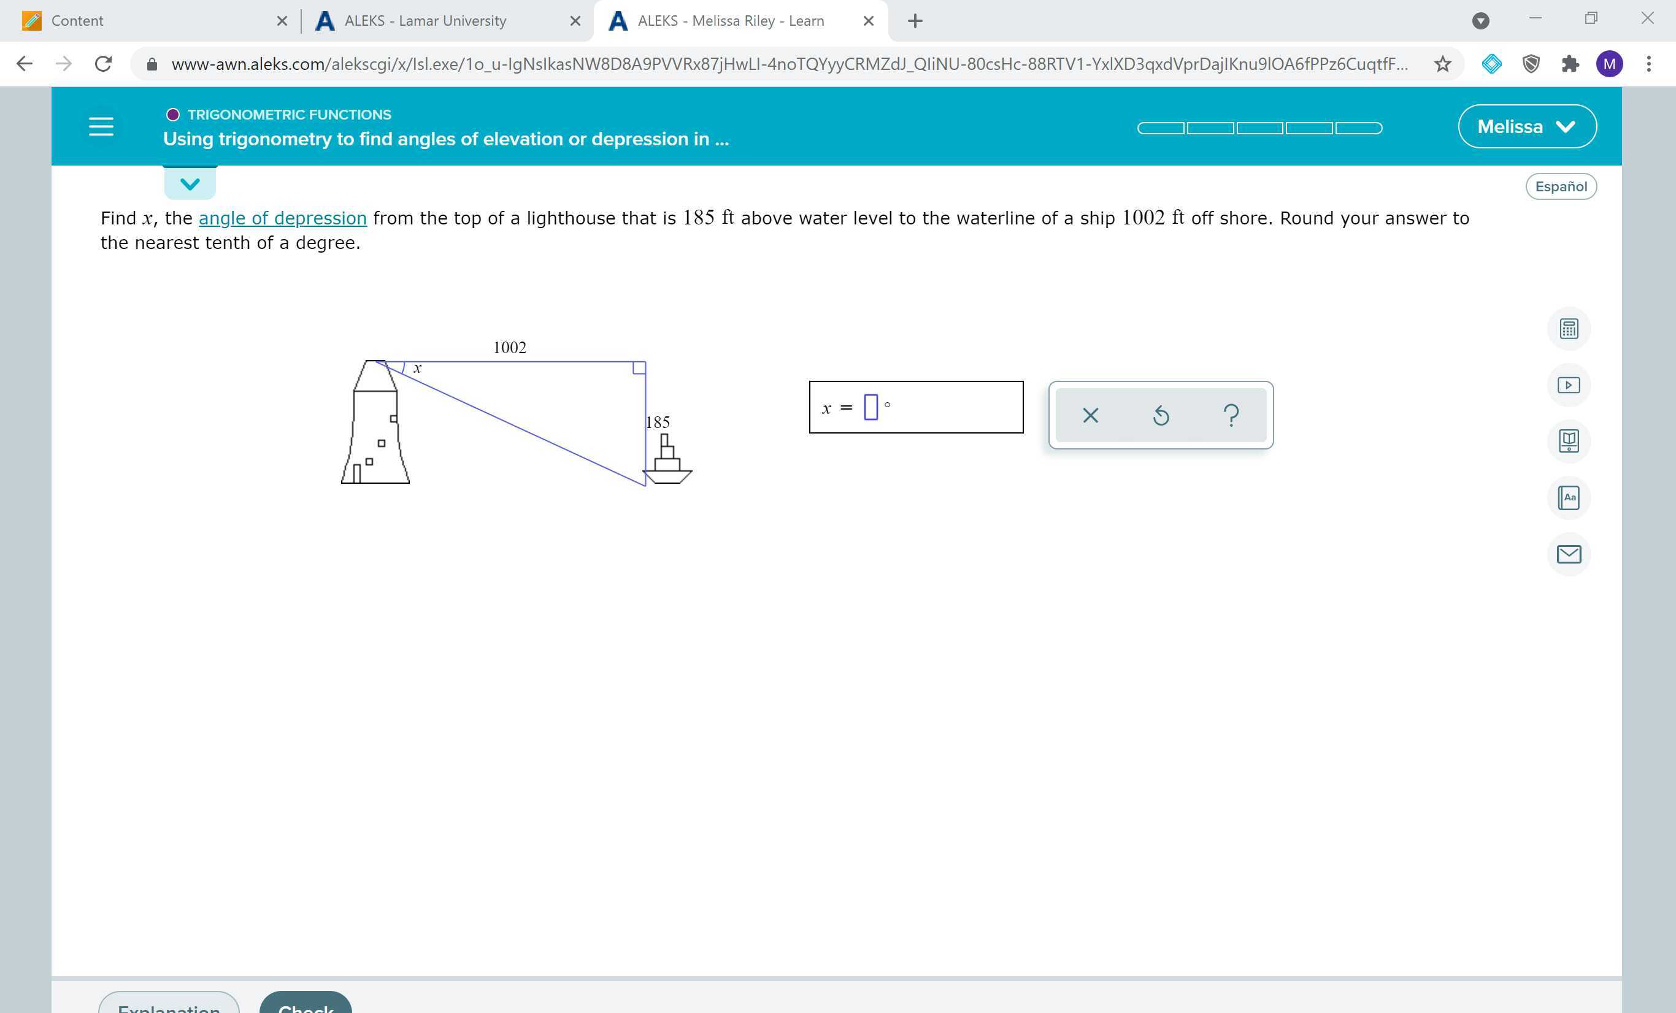1676x1013 pixels.
Task: Collapse the question panel with the chevron
Action: 189,182
